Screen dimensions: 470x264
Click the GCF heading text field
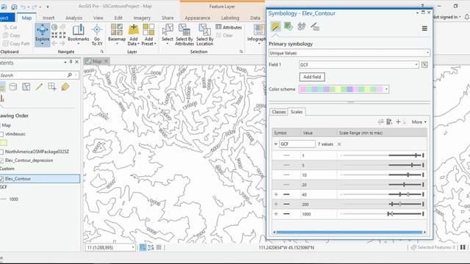coord(297,144)
